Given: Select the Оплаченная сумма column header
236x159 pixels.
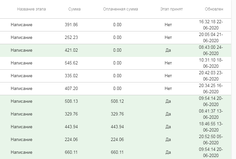Looking at the screenshot, I should click(x=120, y=9).
